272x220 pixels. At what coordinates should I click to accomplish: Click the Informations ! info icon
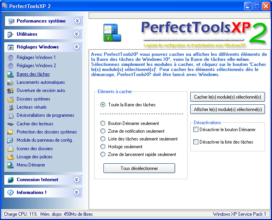coord(10,192)
